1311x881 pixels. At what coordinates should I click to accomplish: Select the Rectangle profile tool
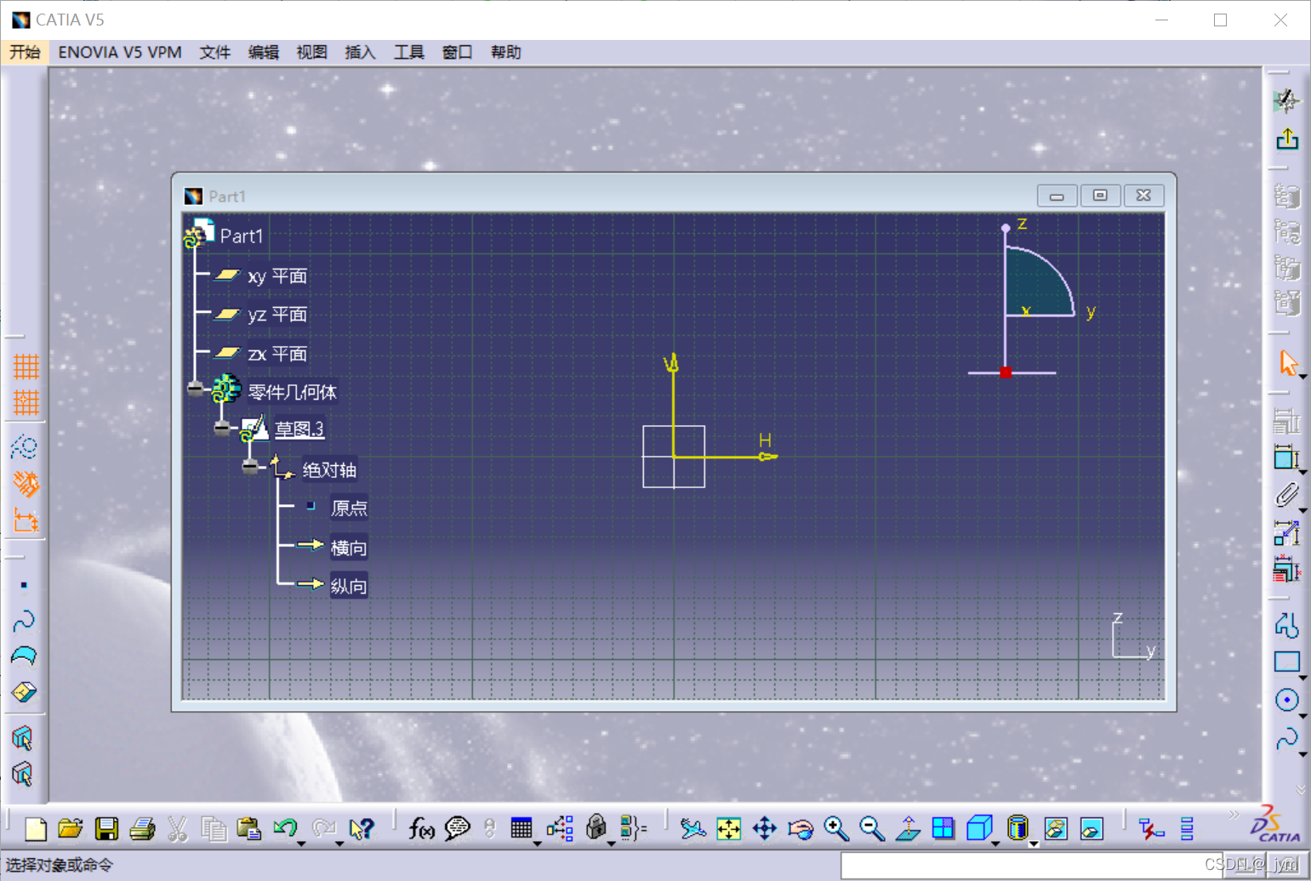pyautogui.click(x=1286, y=662)
